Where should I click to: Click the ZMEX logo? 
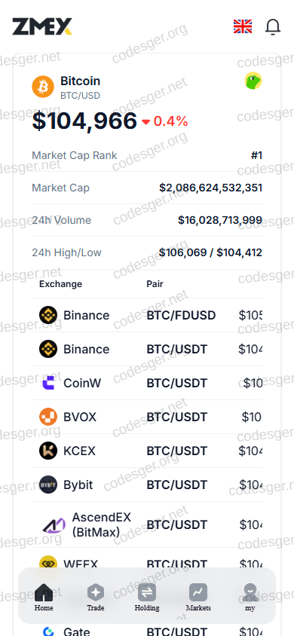coord(42,26)
